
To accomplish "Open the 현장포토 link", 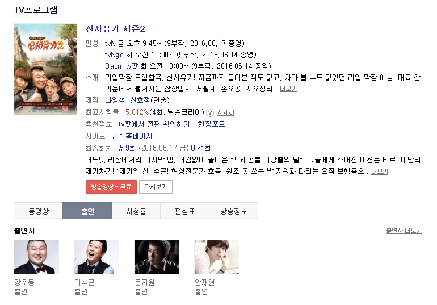I will click(x=211, y=124).
